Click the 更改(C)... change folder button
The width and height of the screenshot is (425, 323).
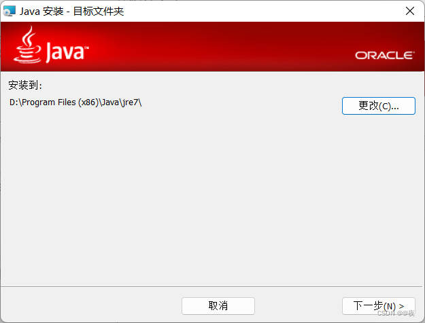pyautogui.click(x=378, y=106)
